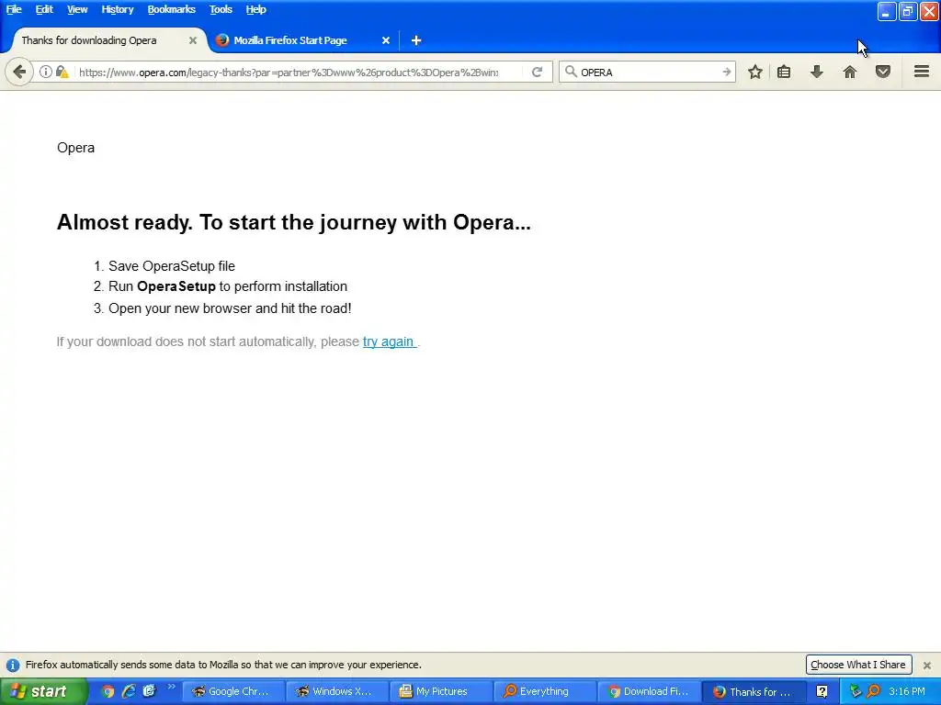Show site information icon
Image resolution: width=941 pixels, height=705 pixels.
point(46,72)
